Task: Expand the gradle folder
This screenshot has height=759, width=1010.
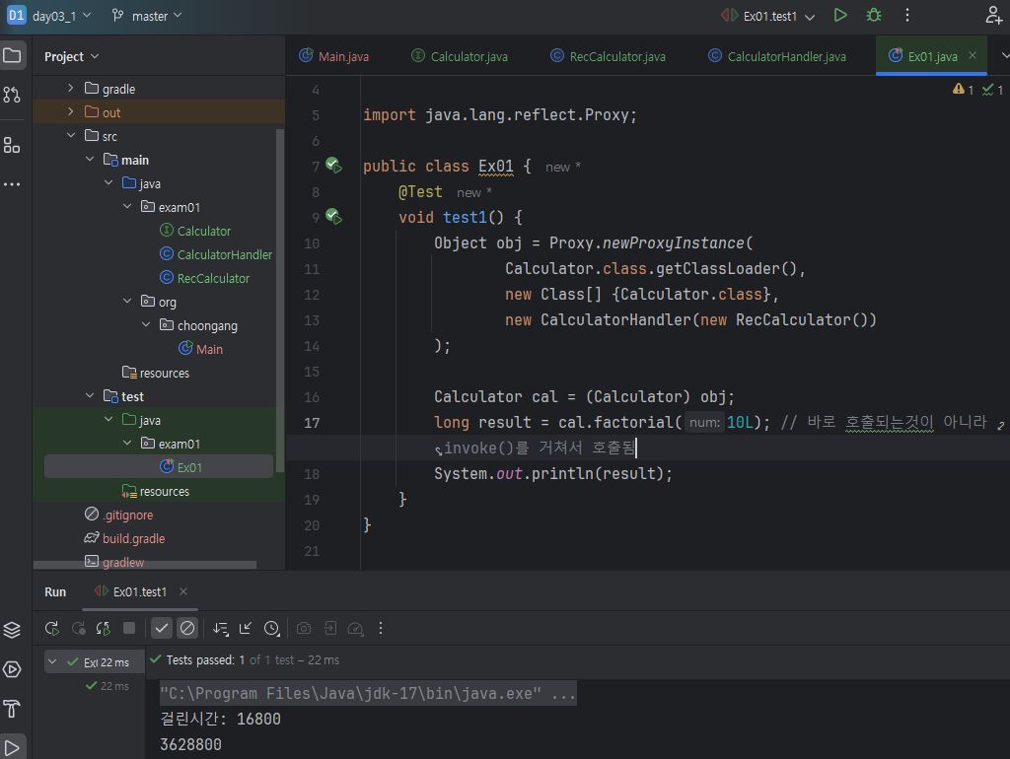Action: pyautogui.click(x=71, y=88)
